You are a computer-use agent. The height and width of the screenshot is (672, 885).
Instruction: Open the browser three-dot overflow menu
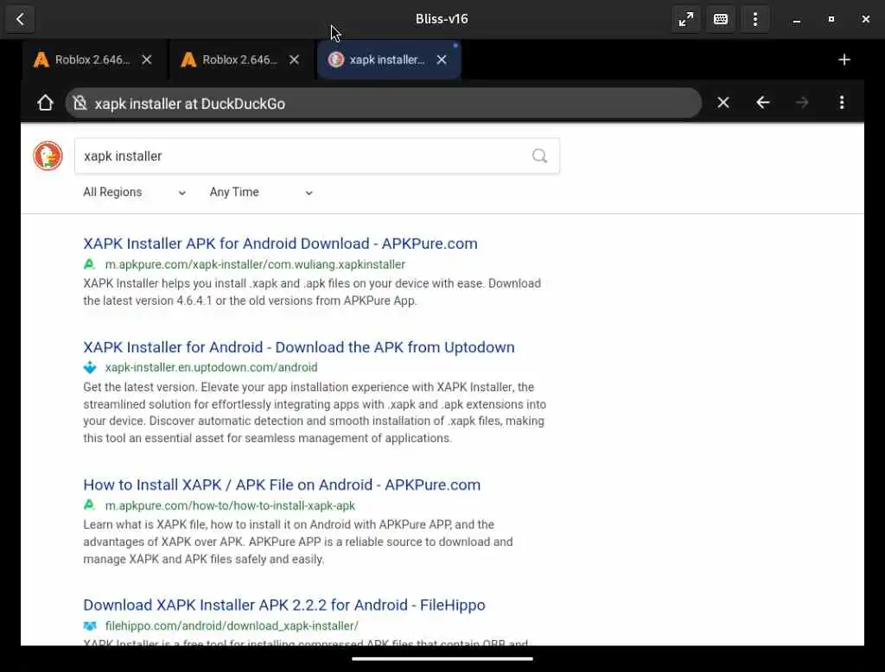842,103
